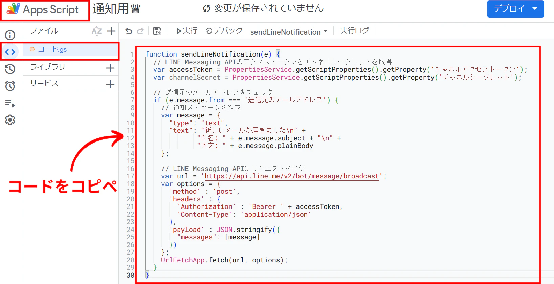Open the Editor code brackets icon
This screenshot has height=284, width=554.
point(10,52)
